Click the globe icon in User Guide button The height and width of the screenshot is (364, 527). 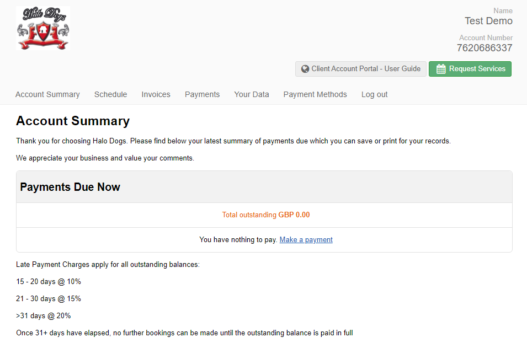pyautogui.click(x=305, y=69)
